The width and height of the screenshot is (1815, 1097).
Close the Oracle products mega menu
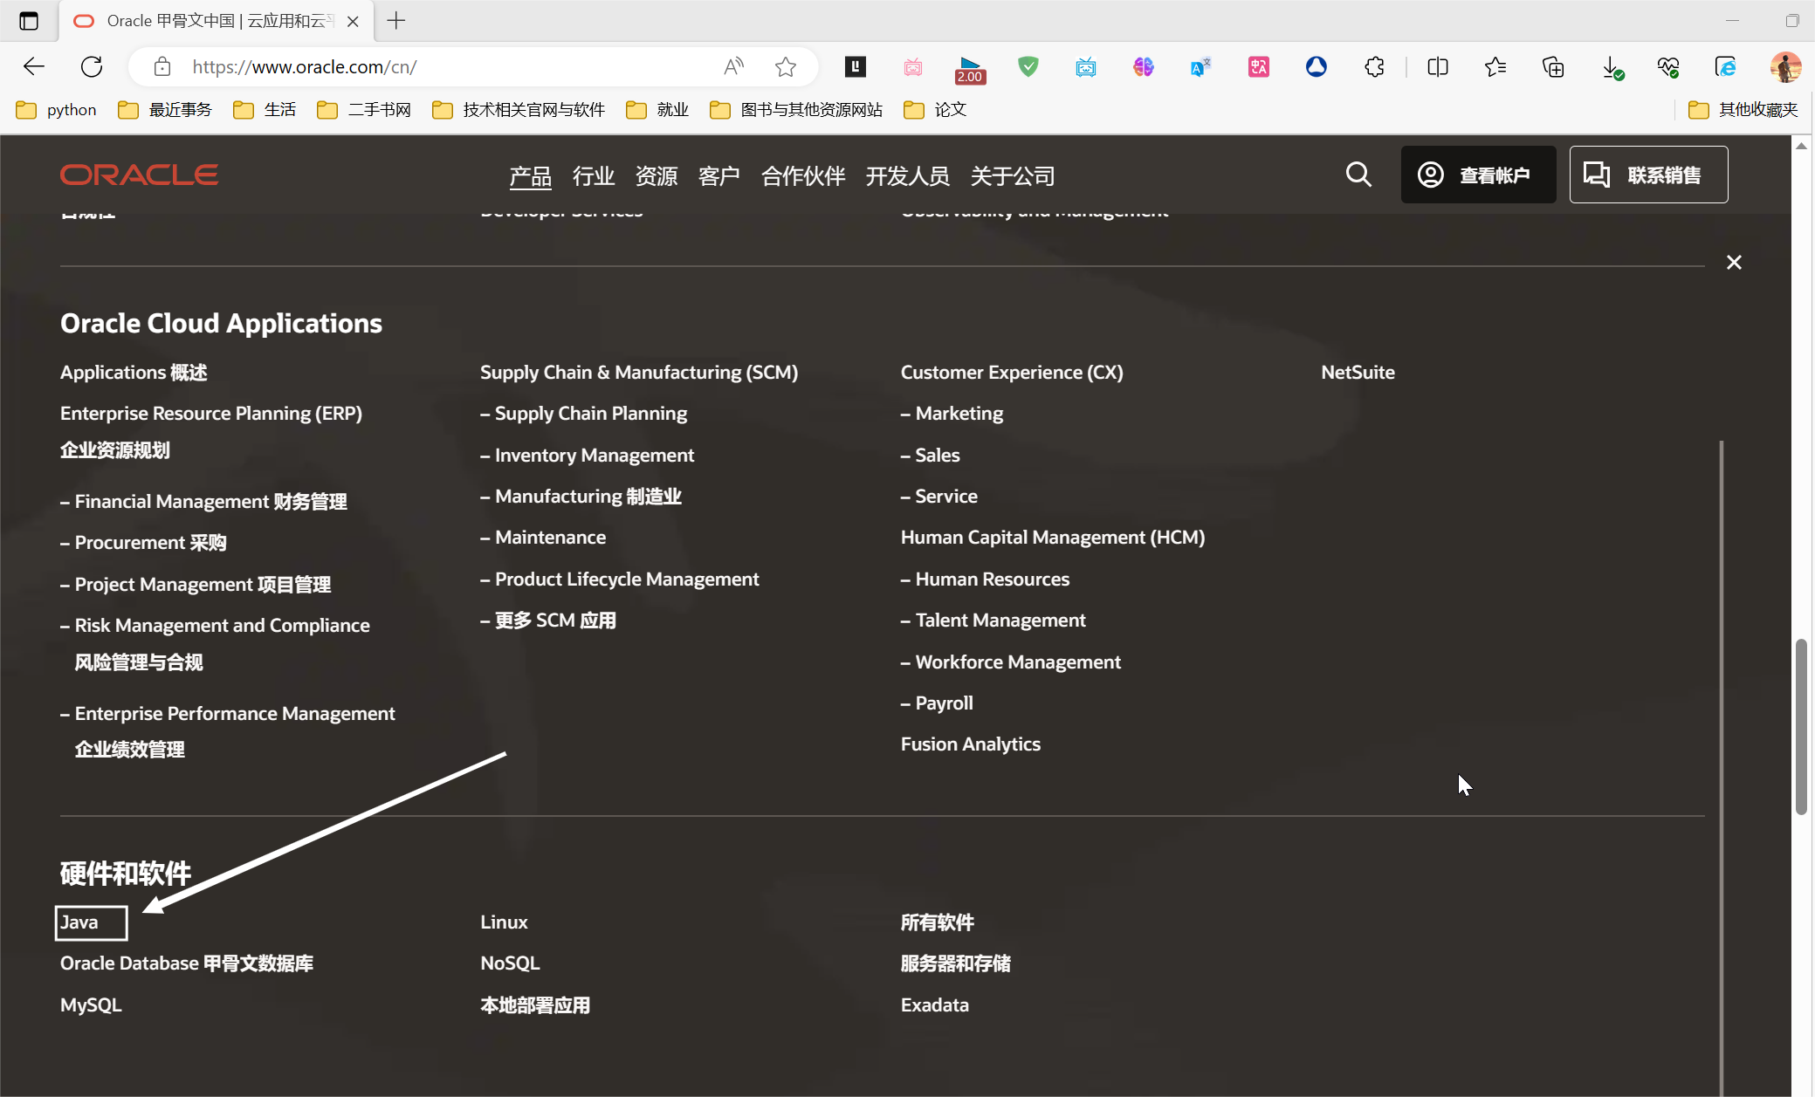pyautogui.click(x=1734, y=263)
